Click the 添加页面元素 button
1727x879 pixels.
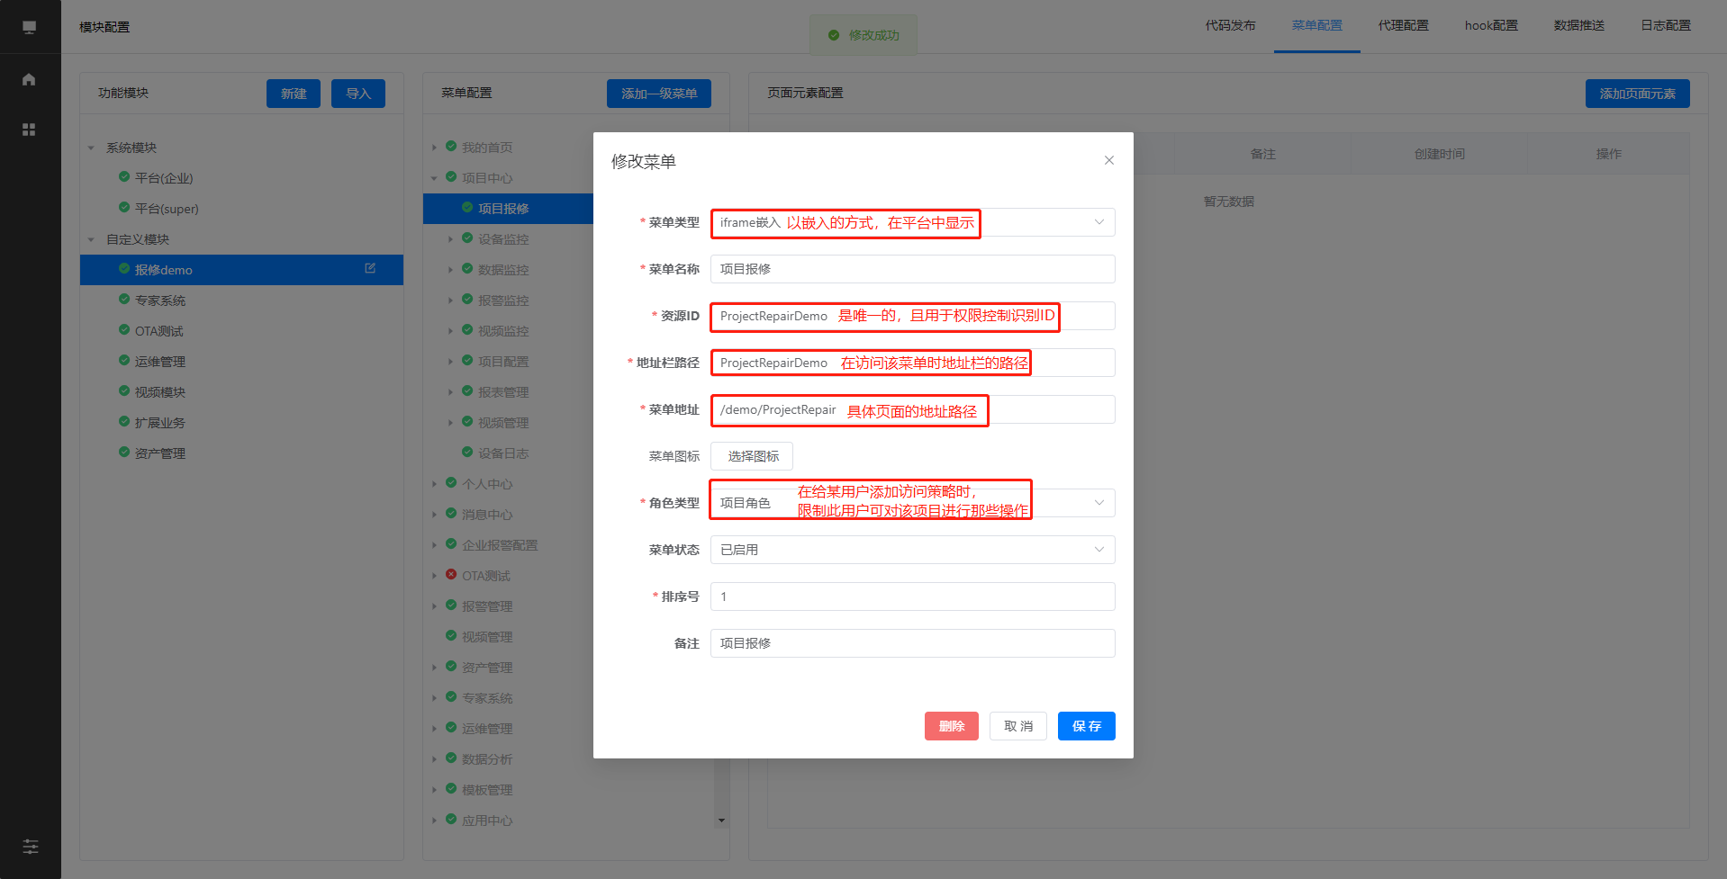tap(1637, 94)
